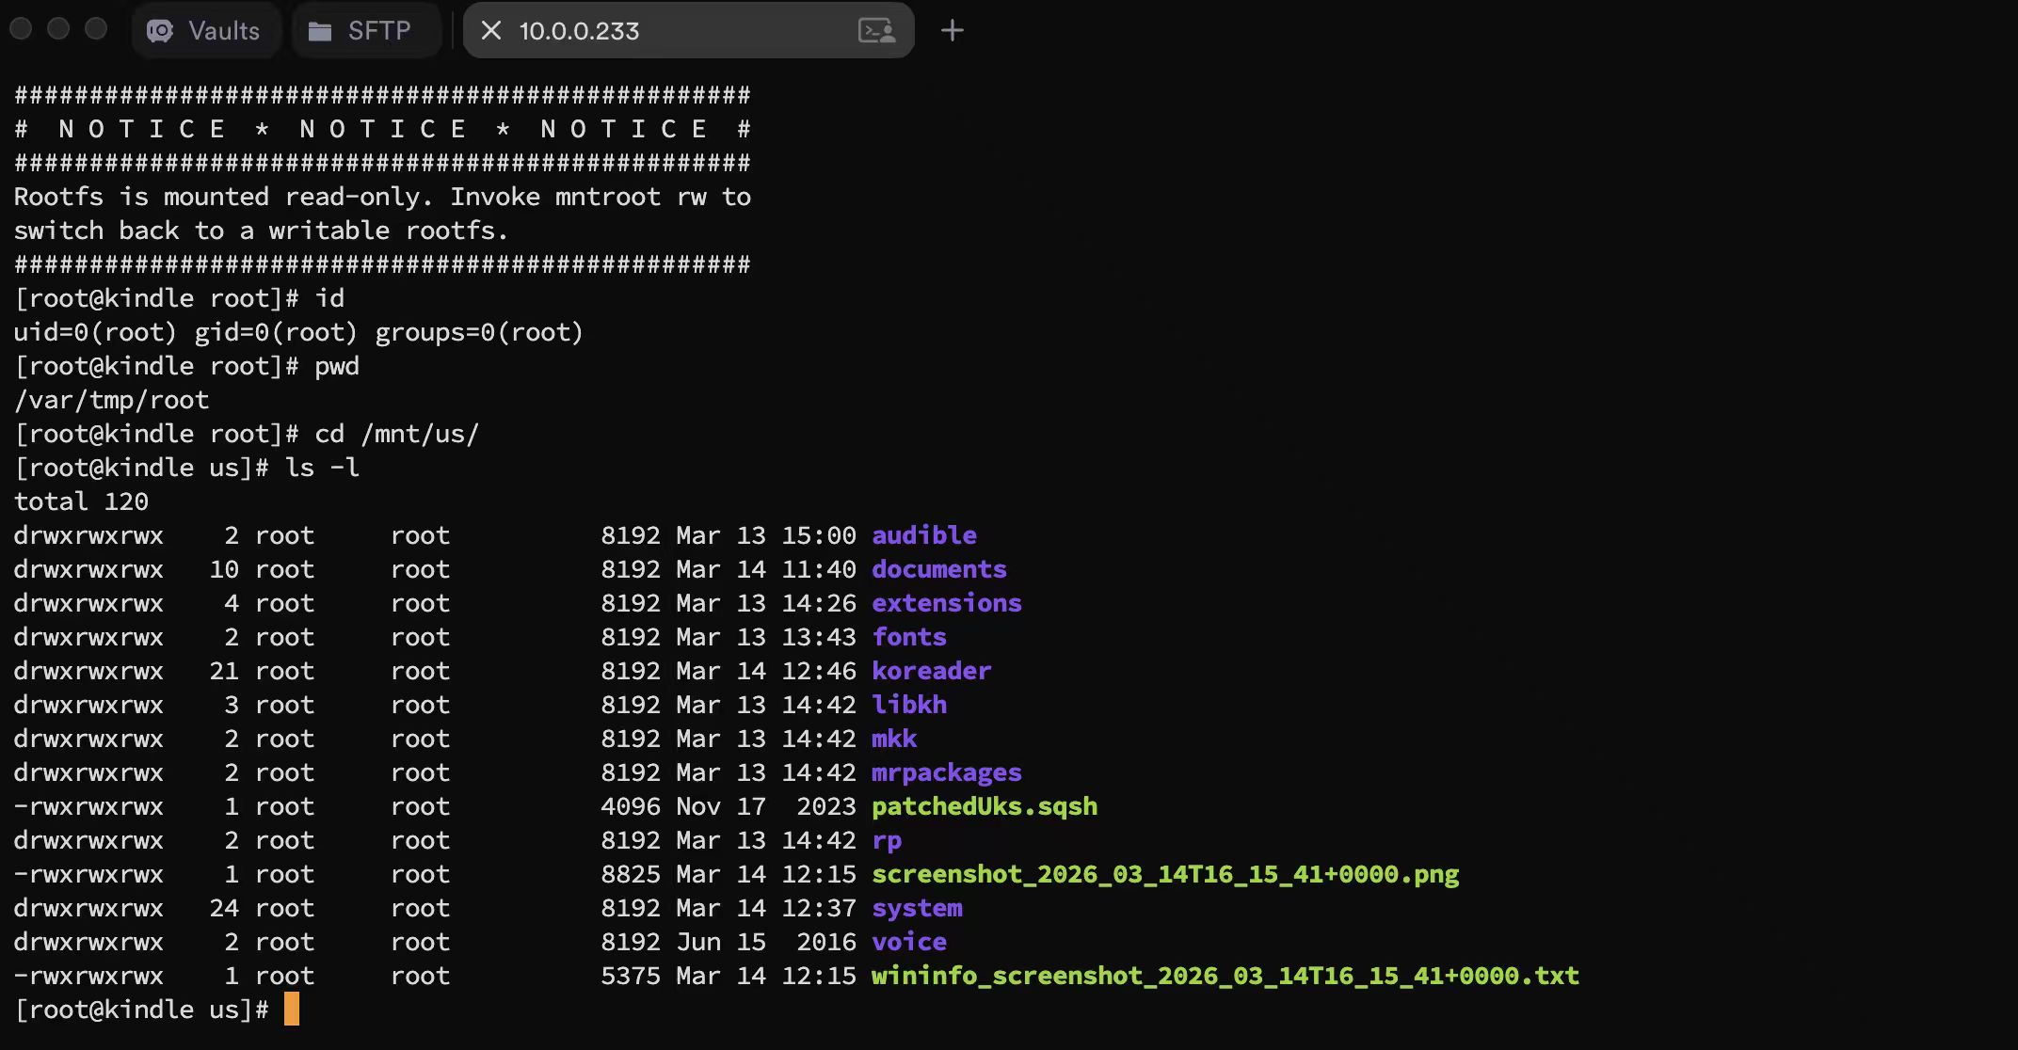Click the 'cd /mnt/us/' command text
The width and height of the screenshot is (2018, 1050).
tap(396, 434)
